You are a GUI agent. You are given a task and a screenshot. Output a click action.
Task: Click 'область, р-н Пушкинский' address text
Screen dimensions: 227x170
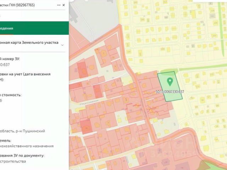click(x=22, y=131)
